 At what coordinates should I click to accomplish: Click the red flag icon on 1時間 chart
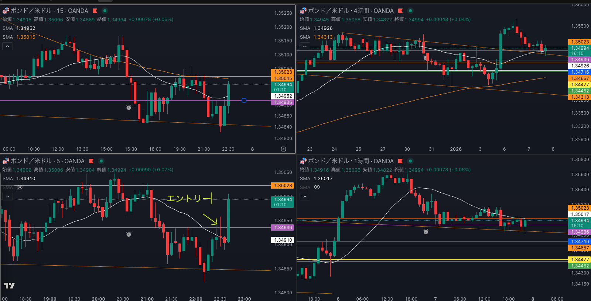tap(400, 161)
